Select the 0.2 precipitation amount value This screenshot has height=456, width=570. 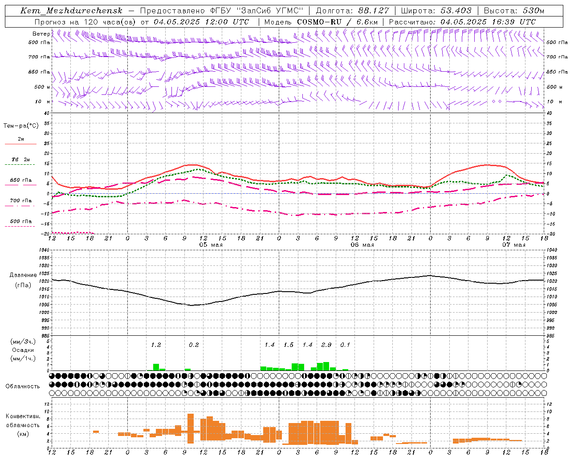point(194,345)
